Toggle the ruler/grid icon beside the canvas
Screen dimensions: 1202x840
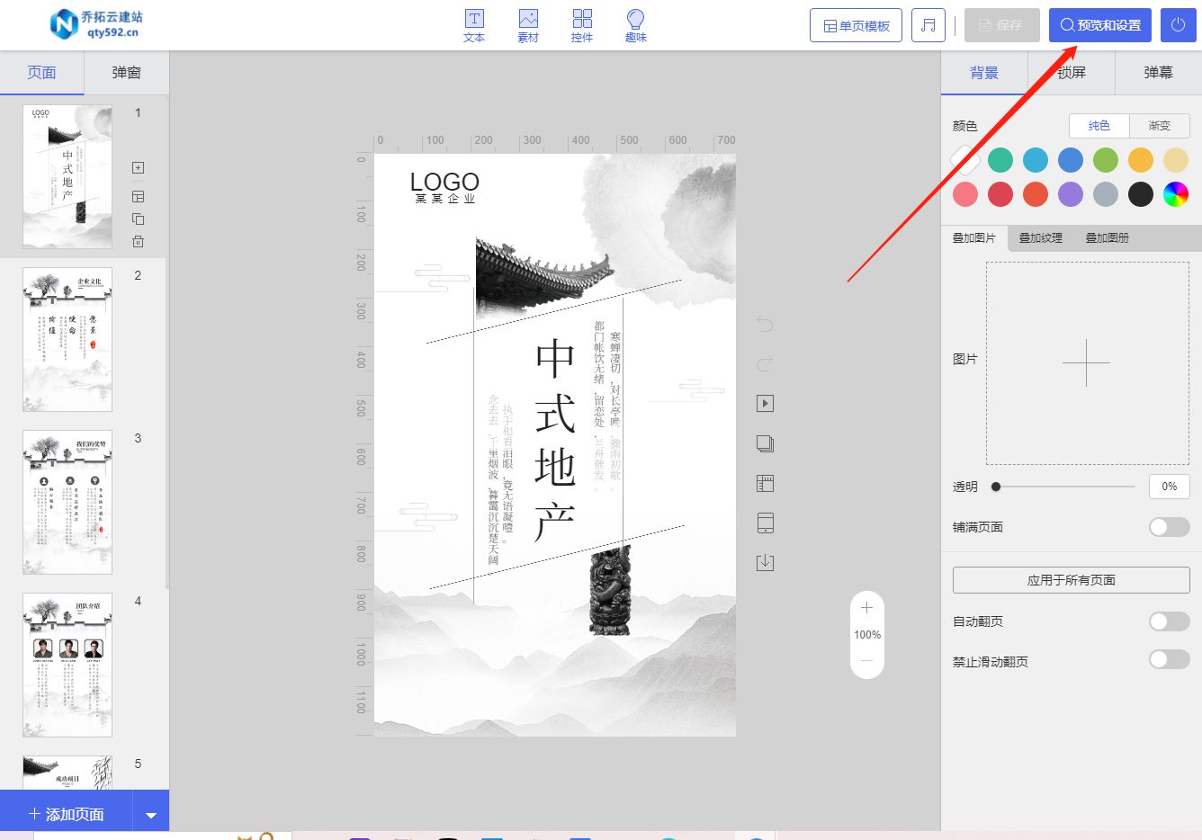765,483
